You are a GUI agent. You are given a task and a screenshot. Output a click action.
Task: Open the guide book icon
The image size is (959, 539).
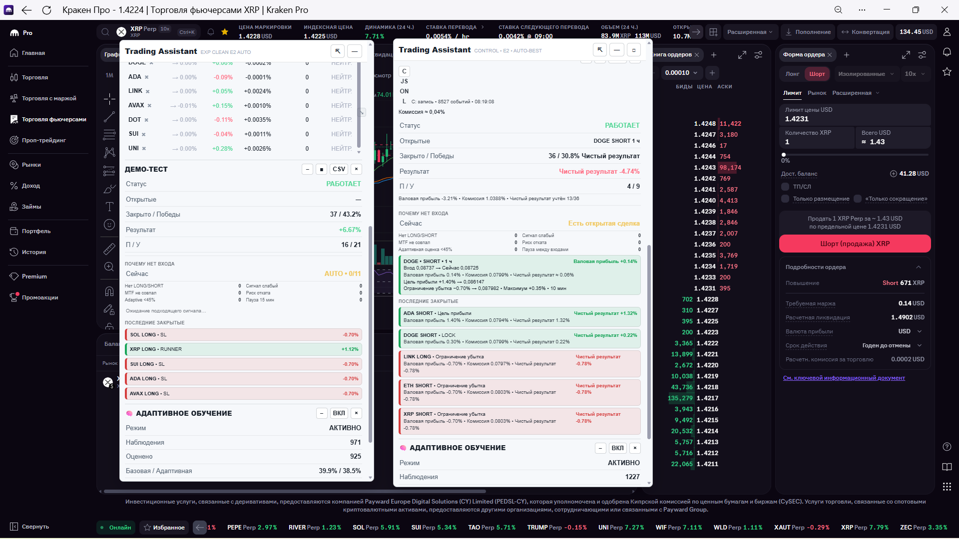click(x=947, y=467)
